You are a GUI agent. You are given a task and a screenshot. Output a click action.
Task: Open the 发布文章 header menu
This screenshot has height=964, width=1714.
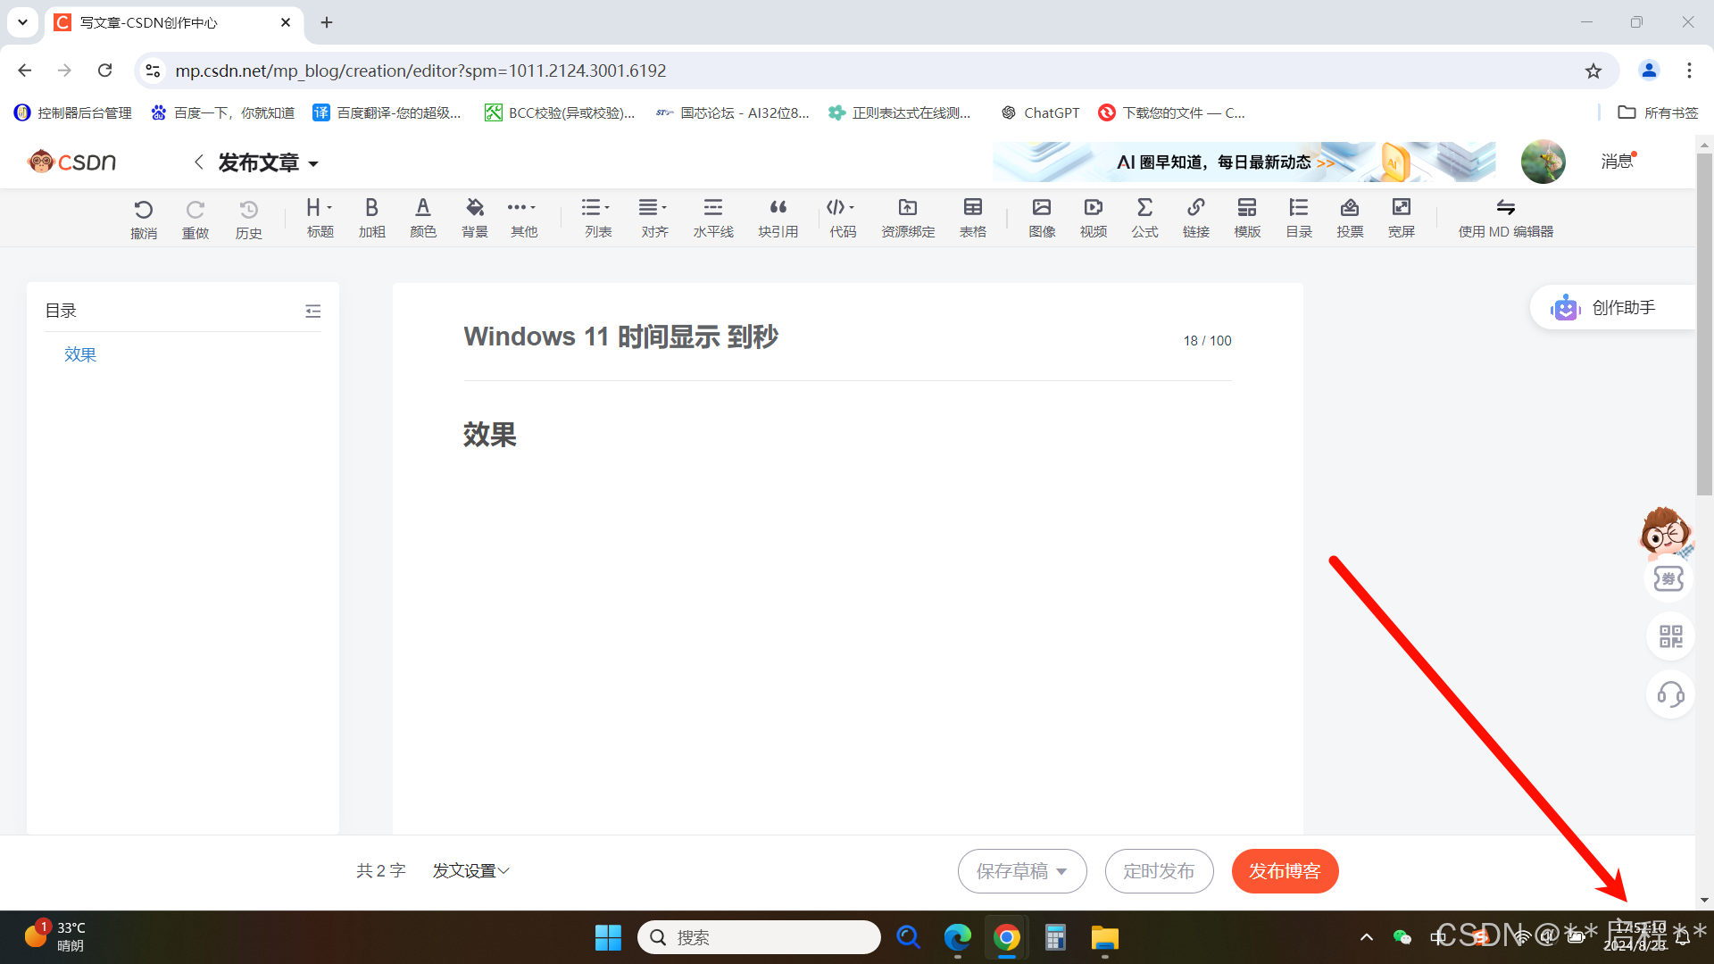(x=268, y=162)
